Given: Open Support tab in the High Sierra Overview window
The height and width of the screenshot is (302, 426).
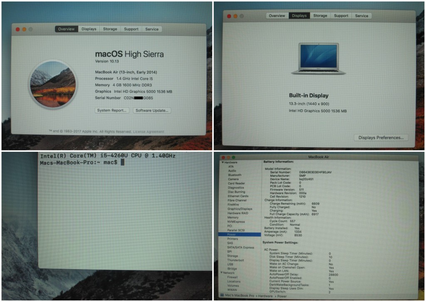Looking at the screenshot, I should coord(131,29).
